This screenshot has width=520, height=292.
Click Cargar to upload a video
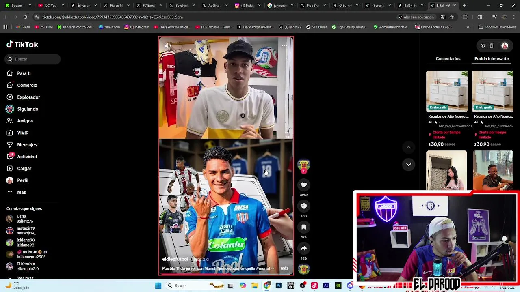tap(19, 168)
